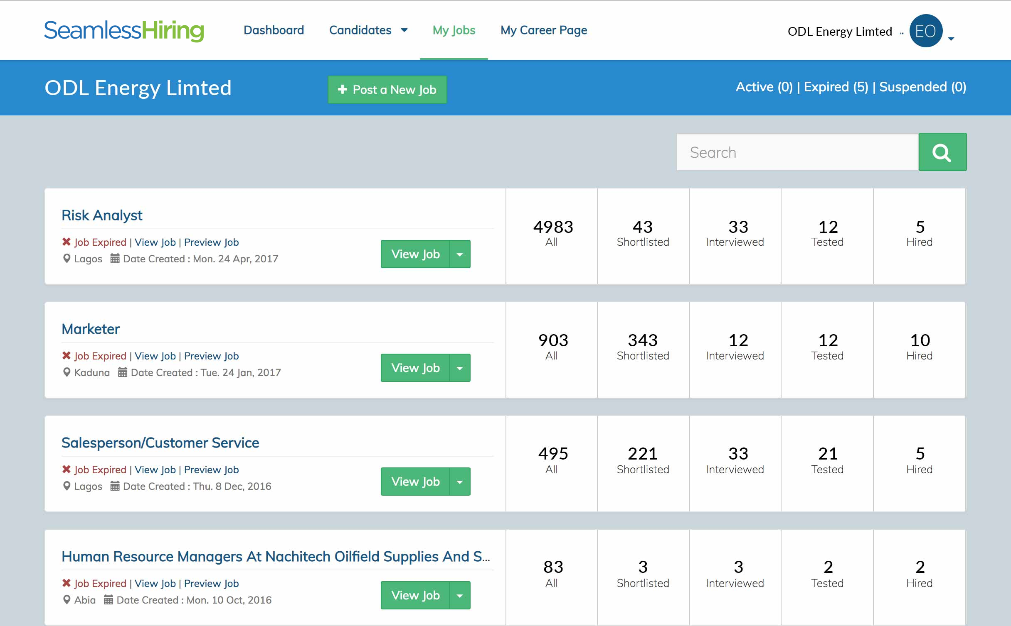Open the Dashboard tab
This screenshot has height=626, width=1011.
click(274, 30)
